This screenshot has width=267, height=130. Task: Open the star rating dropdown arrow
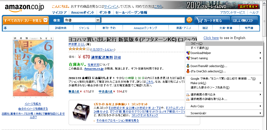pos(88,49)
